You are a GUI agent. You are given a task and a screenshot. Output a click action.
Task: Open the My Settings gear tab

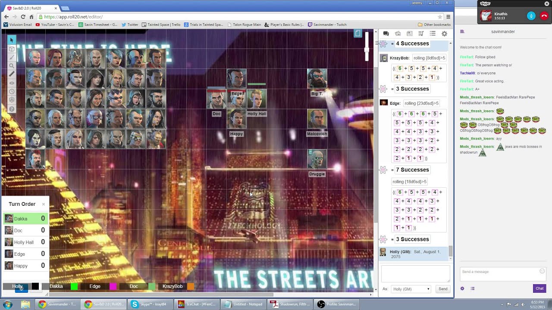444,34
